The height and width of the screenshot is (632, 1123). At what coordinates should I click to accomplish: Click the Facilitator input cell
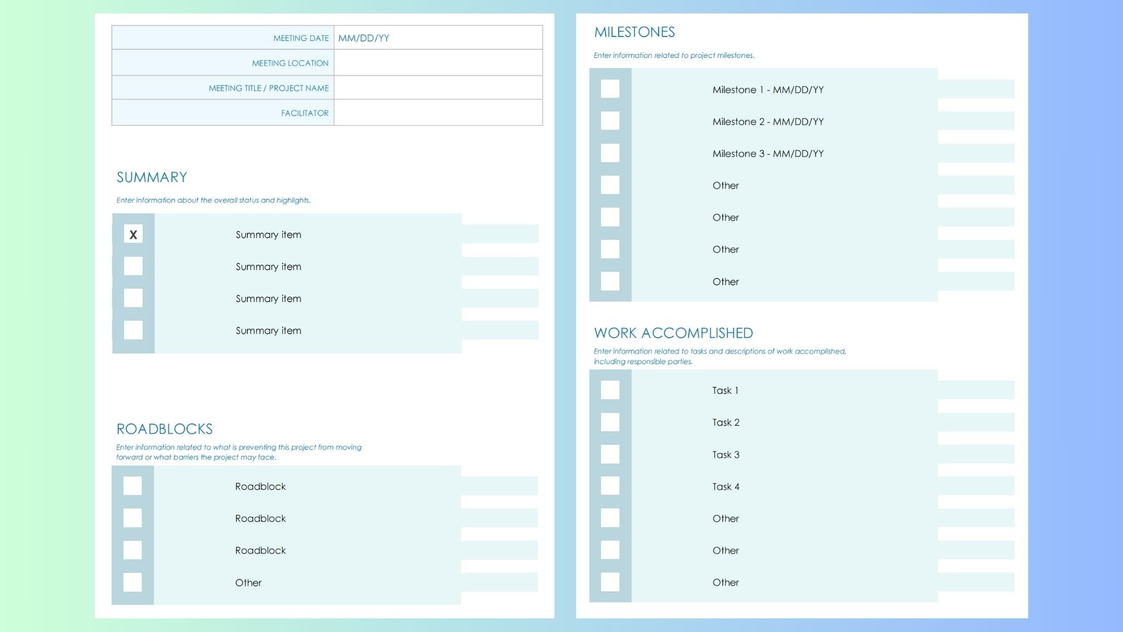click(x=438, y=112)
